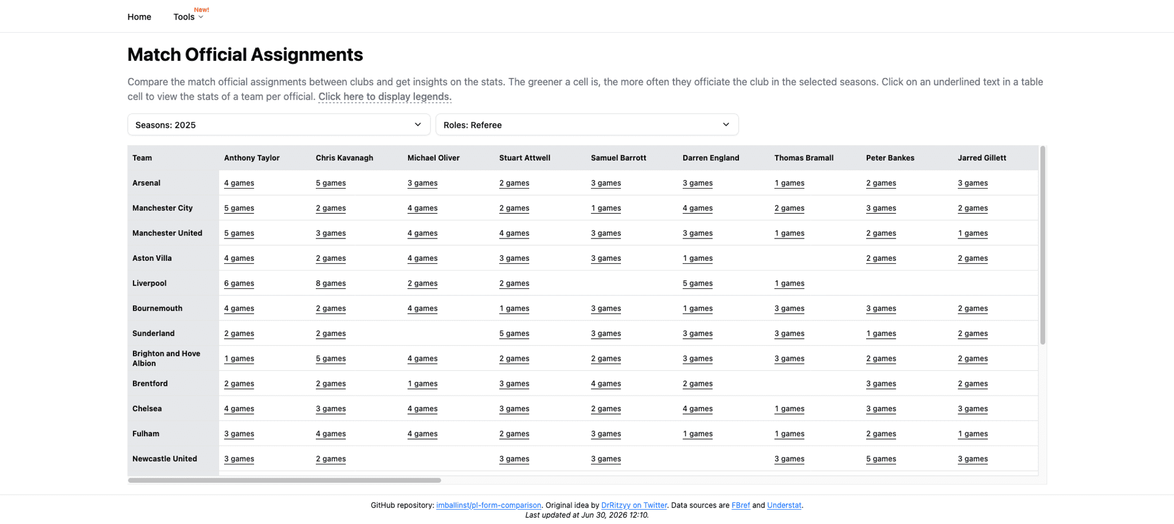View Brentford's games under Michael Oliver
The image size is (1174, 524).
pyautogui.click(x=422, y=384)
